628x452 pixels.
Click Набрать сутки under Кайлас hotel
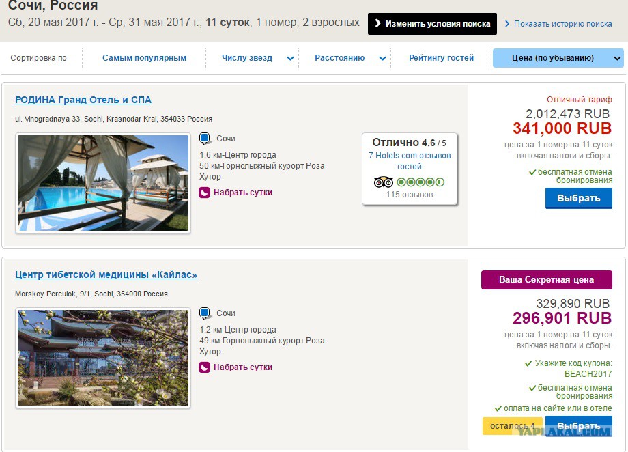[243, 367]
